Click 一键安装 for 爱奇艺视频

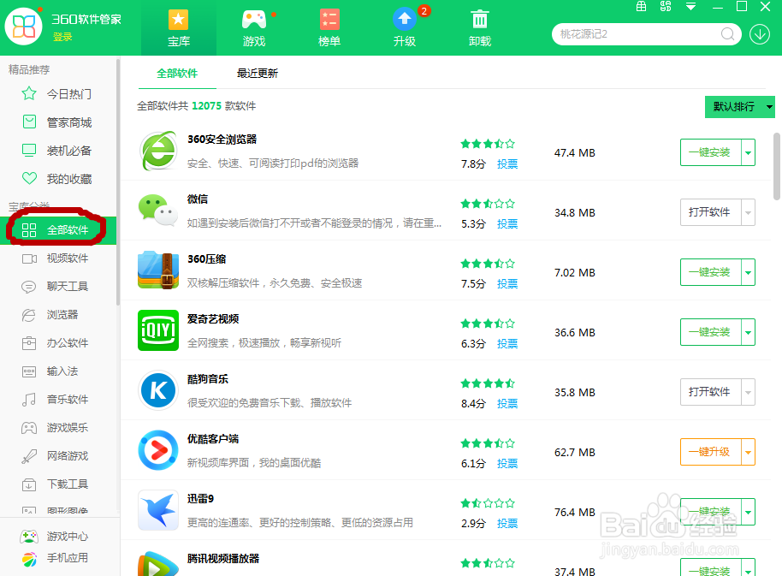(x=710, y=332)
